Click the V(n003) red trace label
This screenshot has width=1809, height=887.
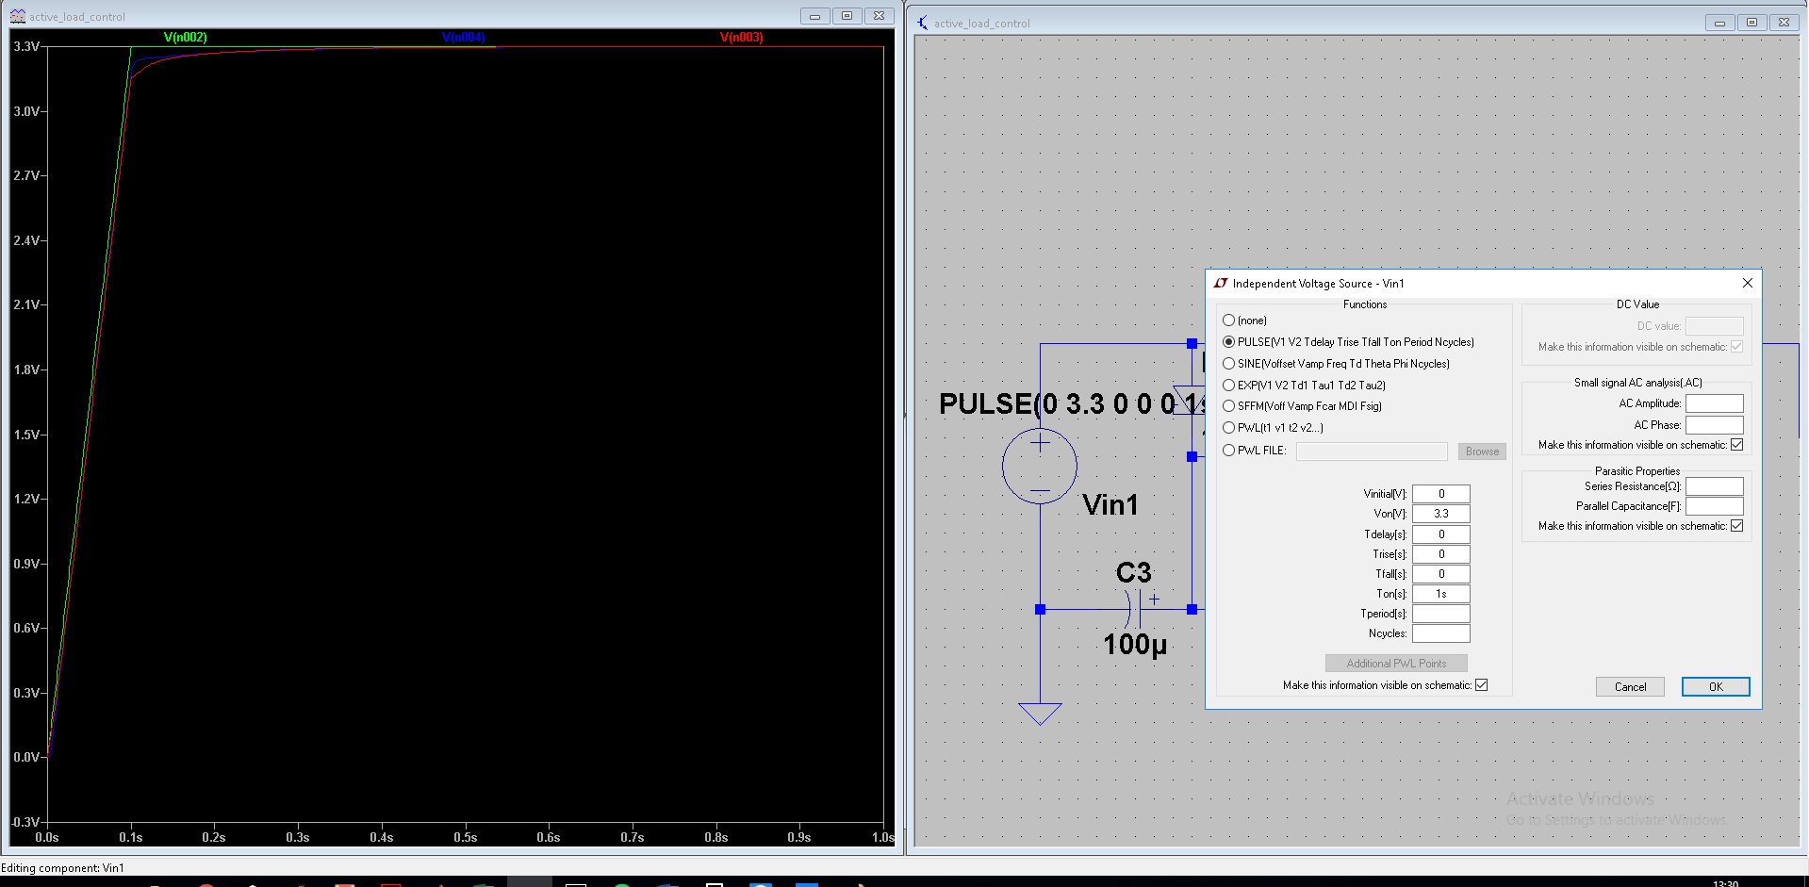point(742,38)
